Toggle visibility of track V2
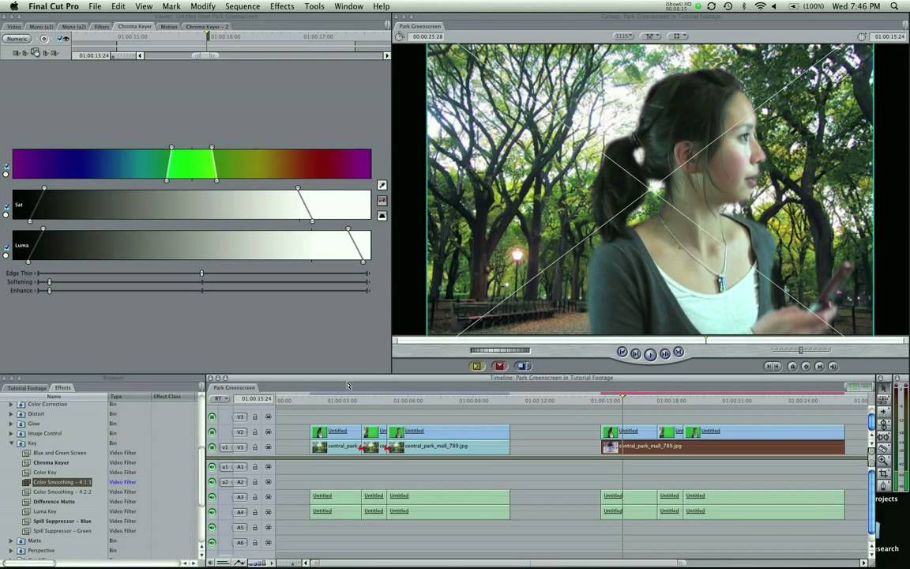This screenshot has width=910, height=569. pyautogui.click(x=212, y=432)
